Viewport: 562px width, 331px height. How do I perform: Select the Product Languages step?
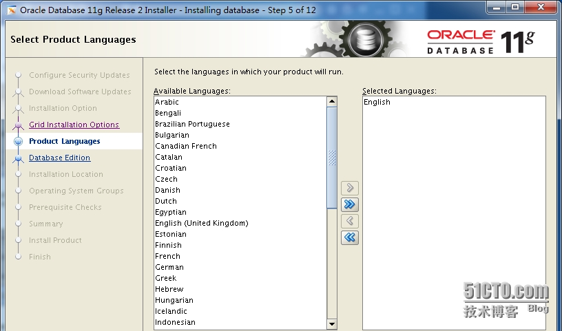pos(65,141)
